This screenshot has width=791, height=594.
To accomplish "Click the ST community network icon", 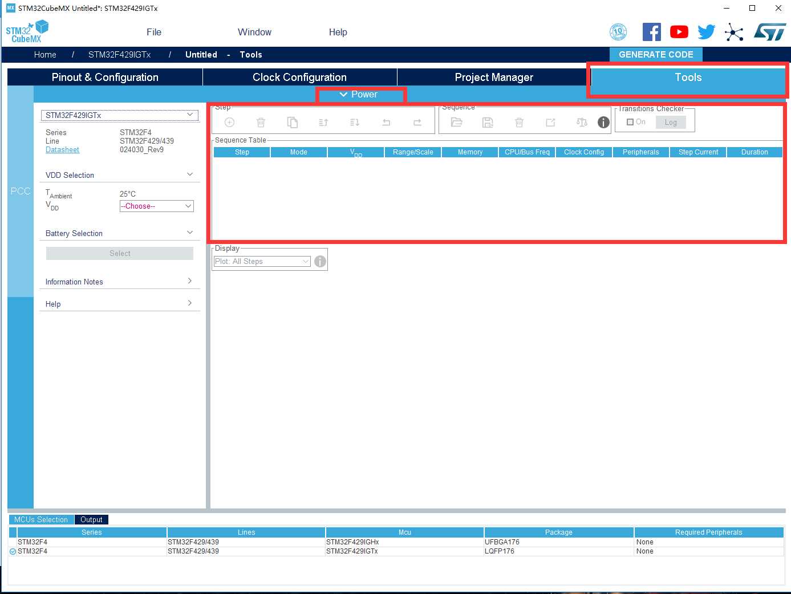I will click(x=734, y=32).
